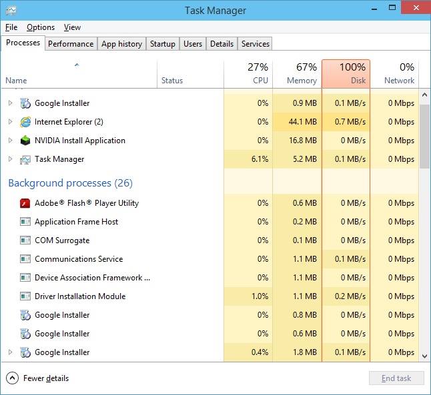This screenshot has height=395, width=431.
Task: Click the 0.4% CPU cell
Action: [248, 352]
